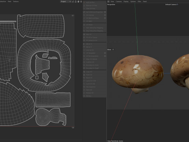Screen dimensions: 189x142
Task: Click the Cycle UV CCW icon
Action: (x=84, y=81)
